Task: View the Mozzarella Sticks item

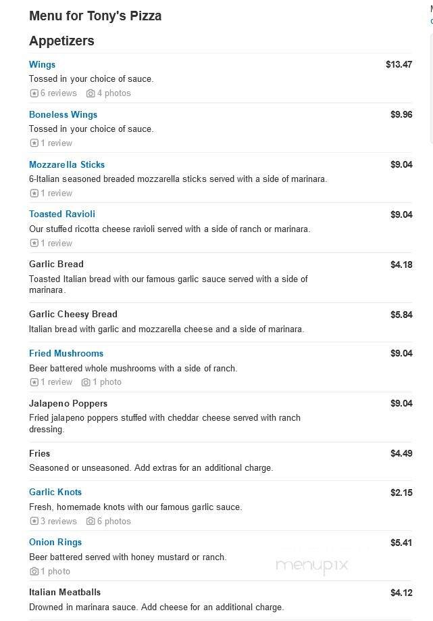Action: (66, 164)
